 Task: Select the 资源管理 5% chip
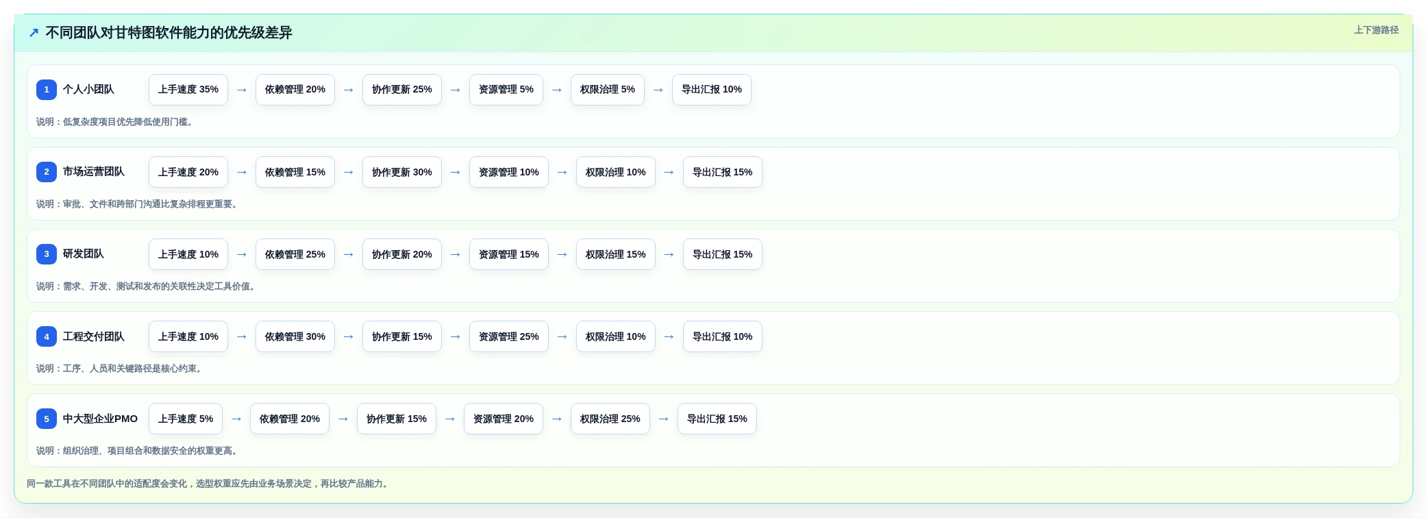[x=506, y=90]
